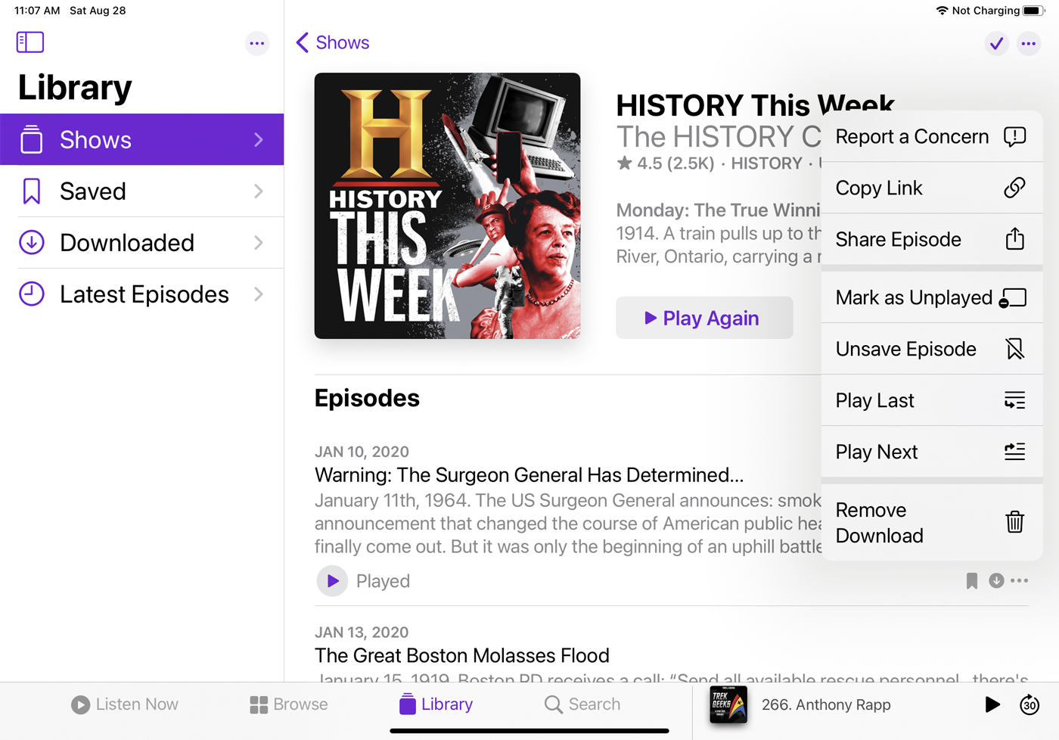Switch to the Browse tab
Screen dimensions: 1059x740
coord(289,704)
